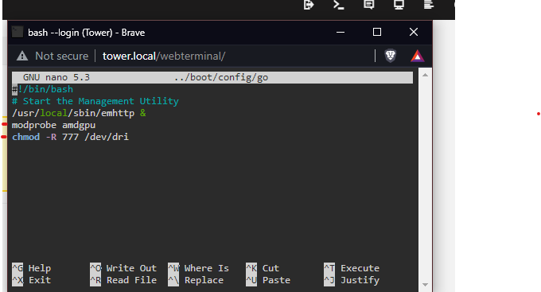The image size is (541, 292).
Task: Click the ^X Exit shortcut
Action: (x=31, y=280)
